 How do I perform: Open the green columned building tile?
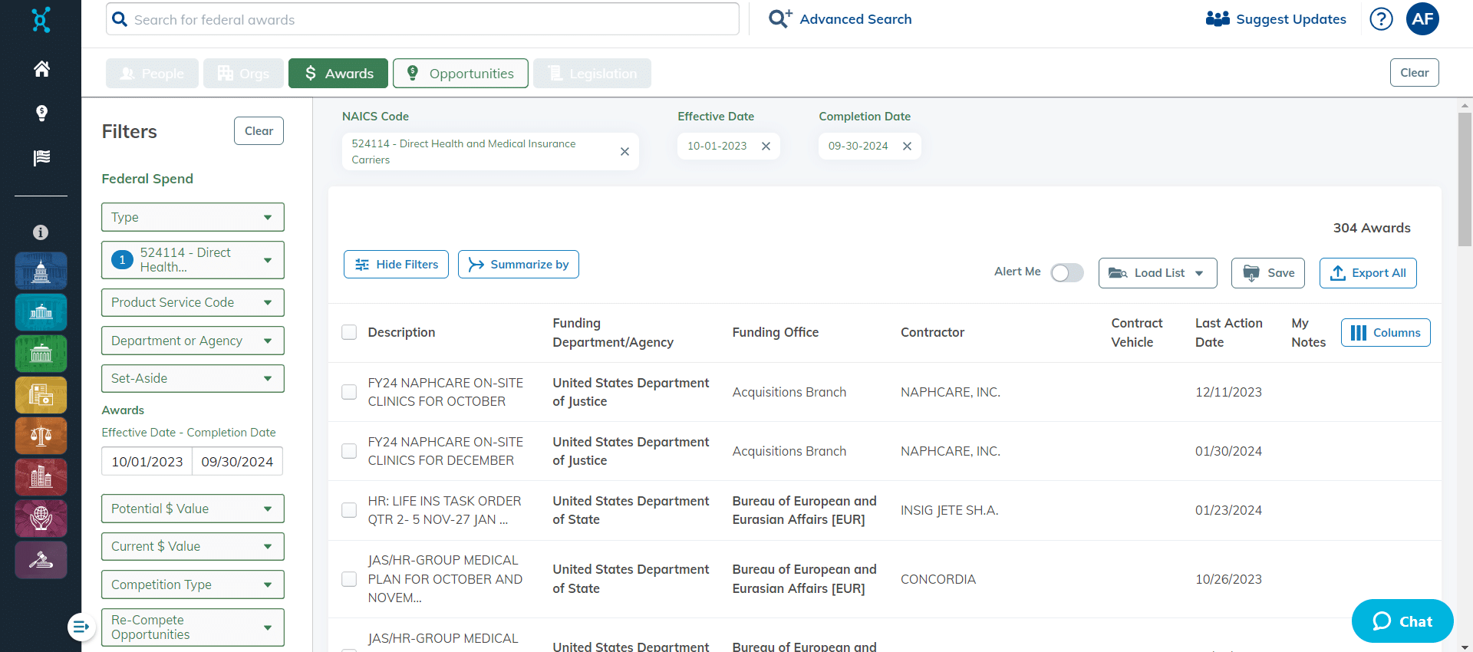pos(41,354)
